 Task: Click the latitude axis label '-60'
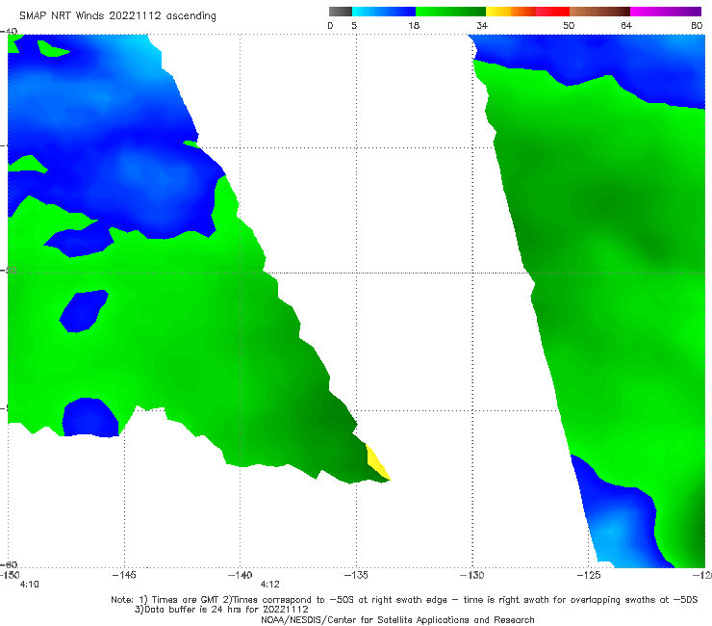9,564
